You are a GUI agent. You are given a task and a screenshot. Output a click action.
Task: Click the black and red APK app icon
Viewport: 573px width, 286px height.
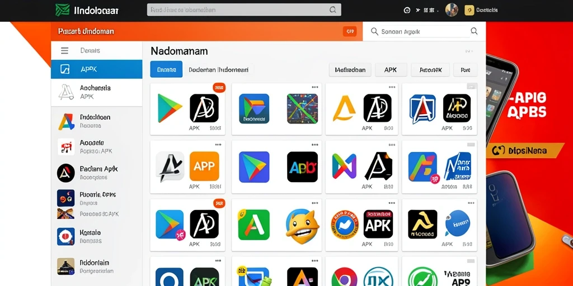(x=378, y=224)
